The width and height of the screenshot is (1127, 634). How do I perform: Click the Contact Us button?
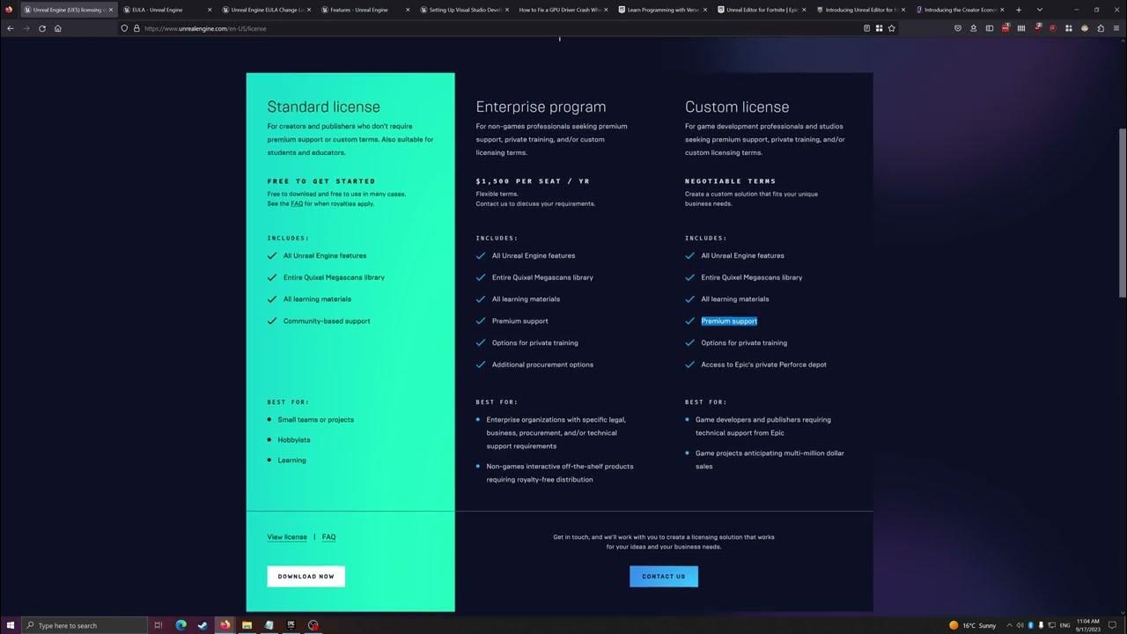point(664,577)
